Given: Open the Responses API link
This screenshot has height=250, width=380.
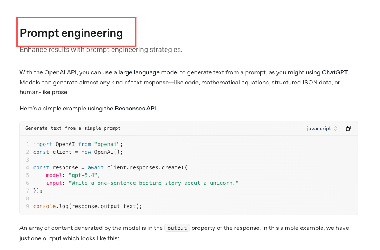Looking at the screenshot, I should (x=135, y=109).
